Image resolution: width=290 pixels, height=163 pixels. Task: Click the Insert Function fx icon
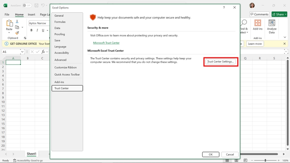[x=43, y=52]
